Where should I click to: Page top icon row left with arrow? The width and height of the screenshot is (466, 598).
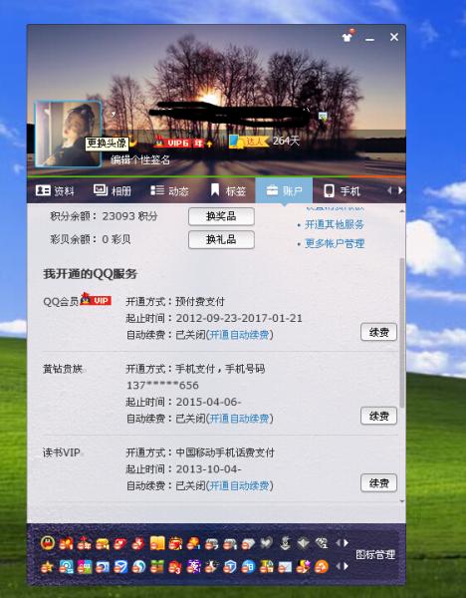point(339,543)
